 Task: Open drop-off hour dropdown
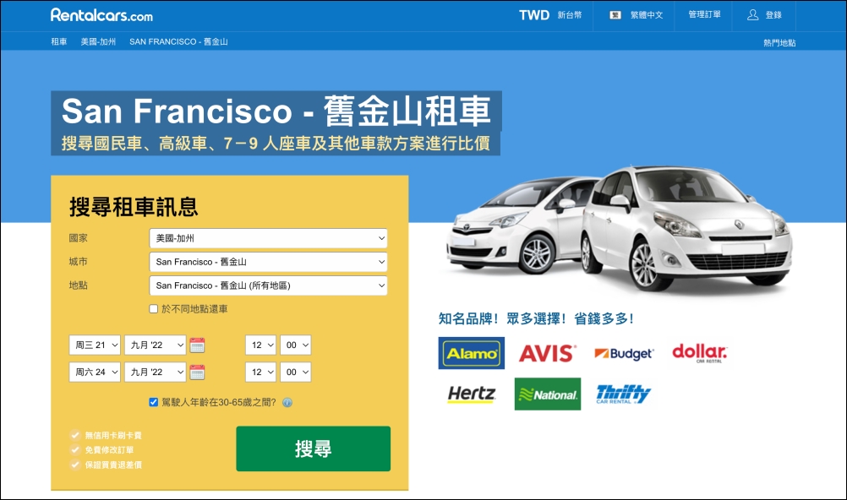pos(261,372)
